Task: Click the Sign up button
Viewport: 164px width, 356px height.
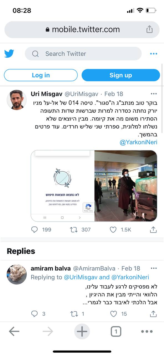Action: 121,75
